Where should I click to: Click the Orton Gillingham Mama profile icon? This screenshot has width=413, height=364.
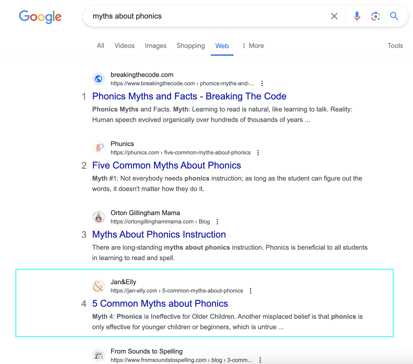(x=98, y=217)
